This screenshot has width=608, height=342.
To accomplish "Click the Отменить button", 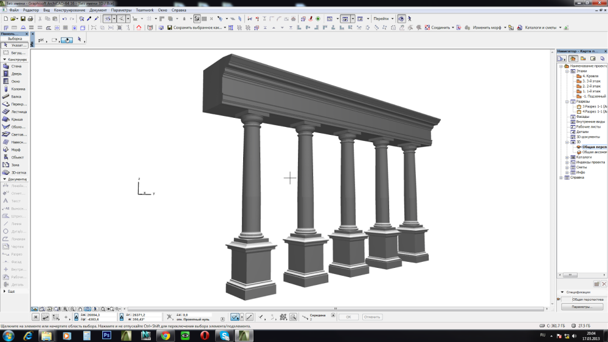I will pyautogui.click(x=372, y=317).
